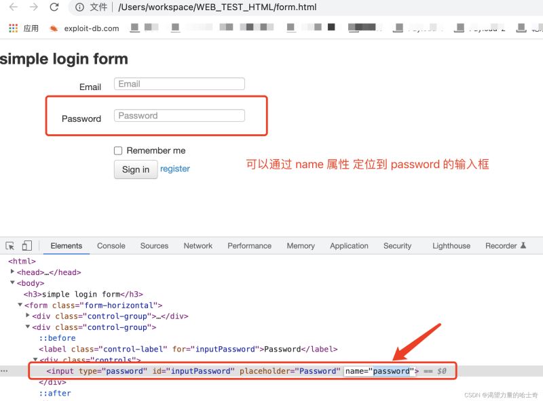543x401 pixels.
Task: Click the browser forward arrow
Action: tap(33, 7)
